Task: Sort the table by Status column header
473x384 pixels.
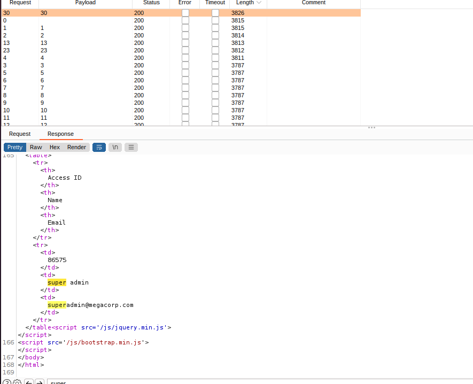Action: click(x=151, y=3)
